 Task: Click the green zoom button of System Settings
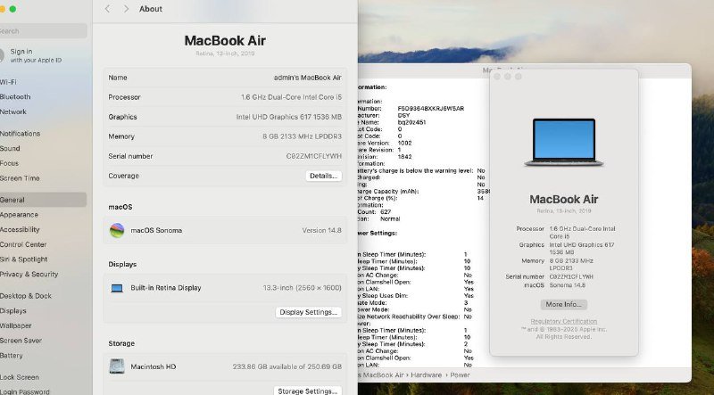12,9
